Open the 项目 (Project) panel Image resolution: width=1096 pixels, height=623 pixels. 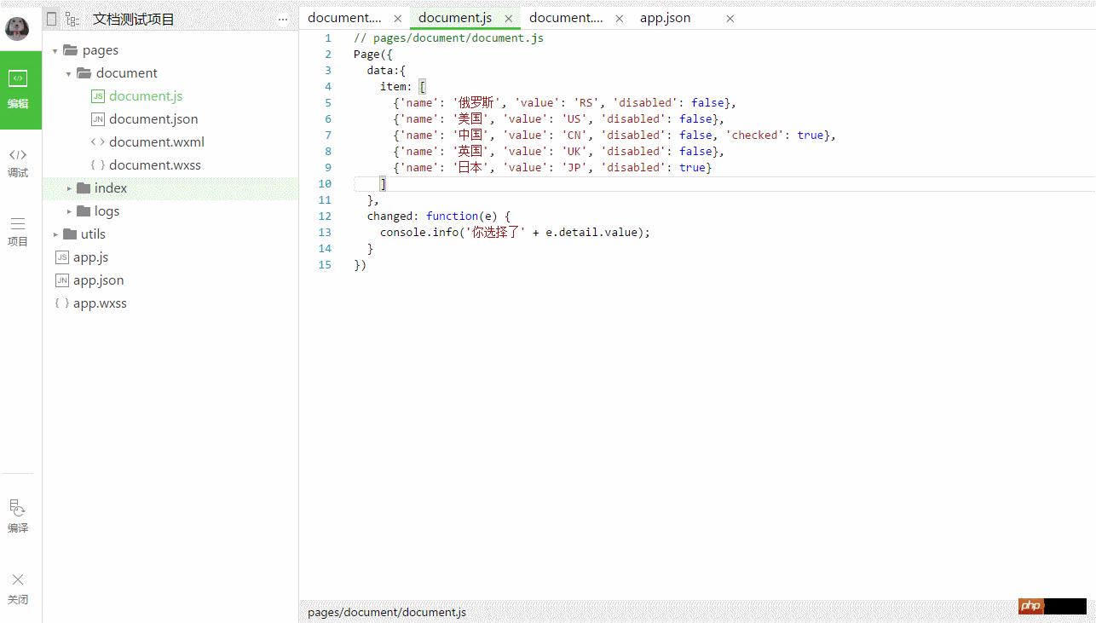(18, 231)
